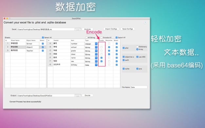Click status text 'Convert Process has done successfully!'
This screenshot has height=128, width=205.
coord(25,101)
